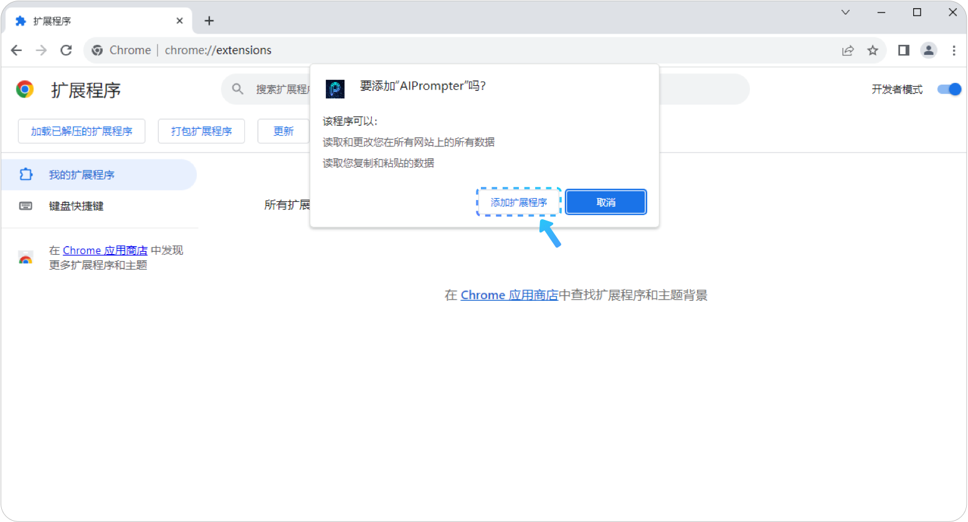Toggle 开发者模式 switch off
Screen dimensions: 968x522
tap(949, 90)
